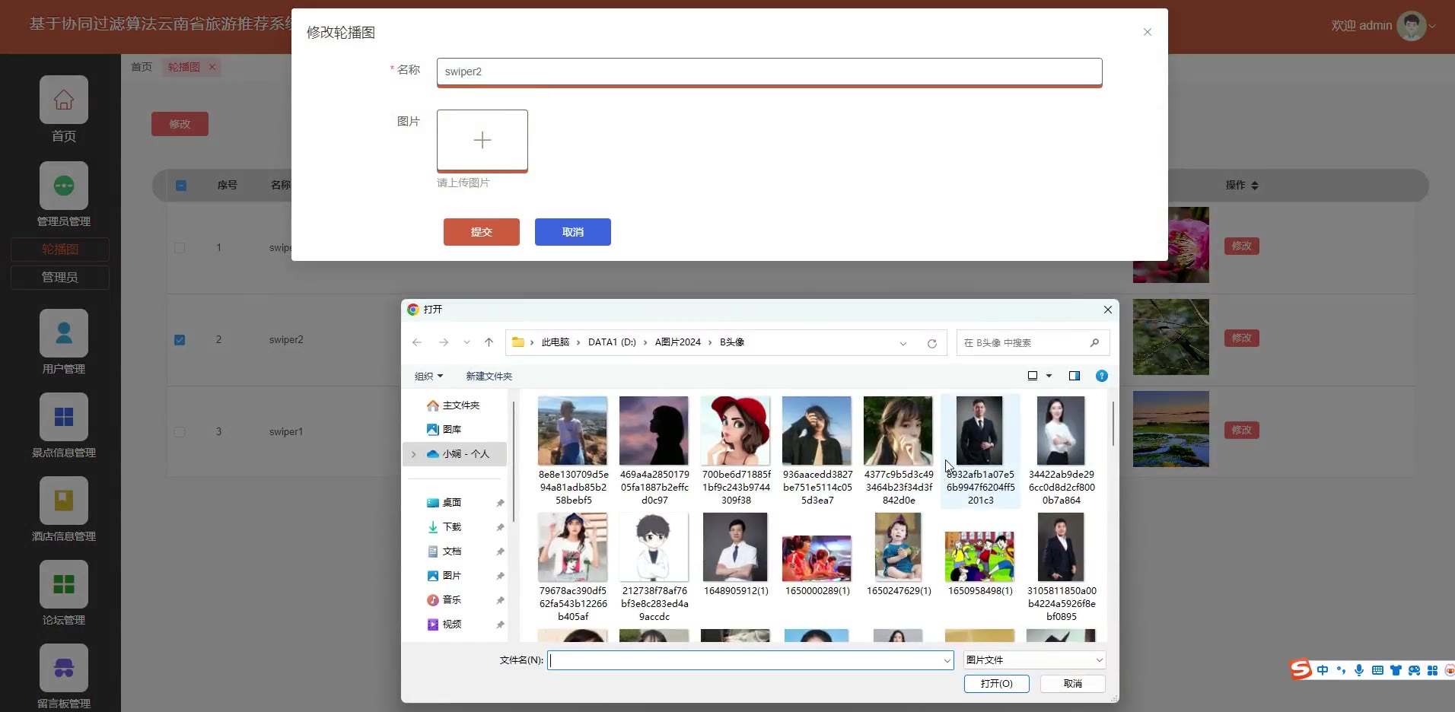
Task: Uncheck the swiper2 row checkbox
Action: (180, 340)
